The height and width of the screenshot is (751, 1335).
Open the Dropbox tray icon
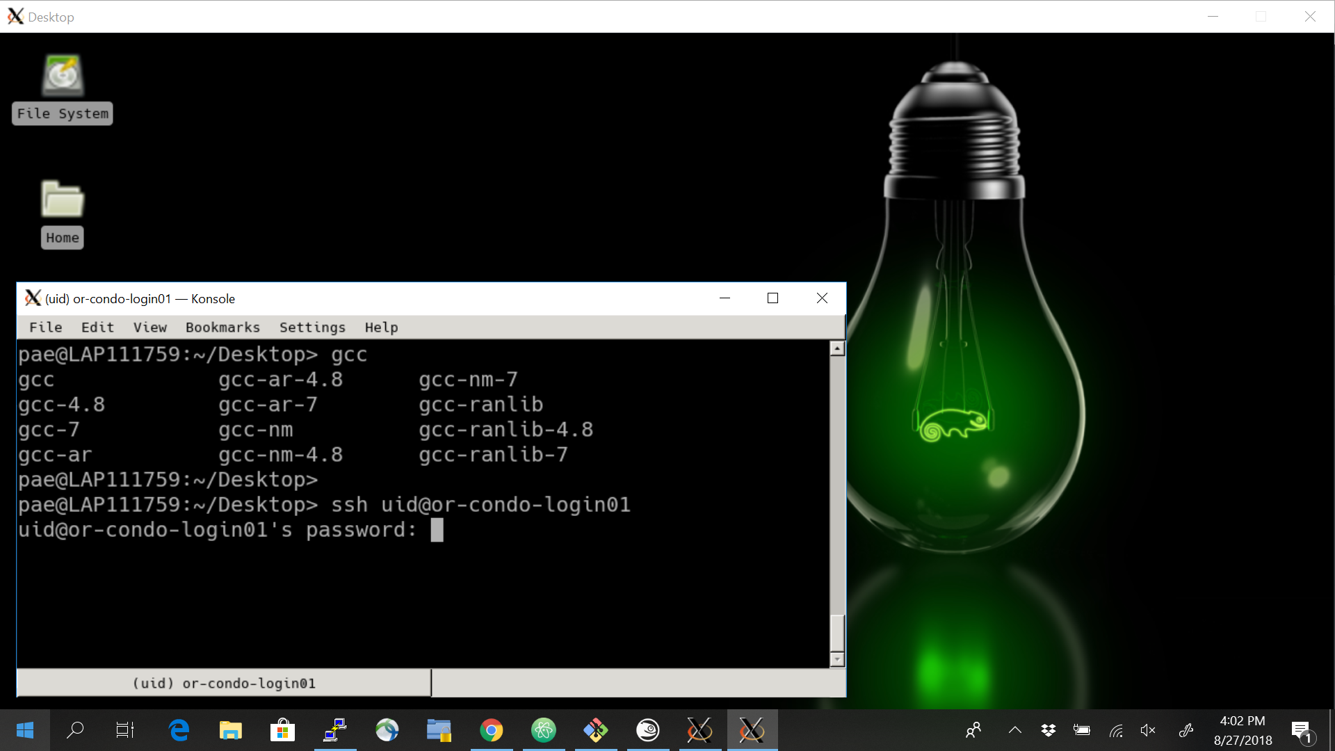pos(1049,730)
